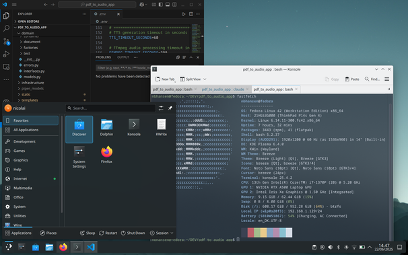Toggle maximized panel size chevron
408x255 pixels.
click(x=191, y=57)
